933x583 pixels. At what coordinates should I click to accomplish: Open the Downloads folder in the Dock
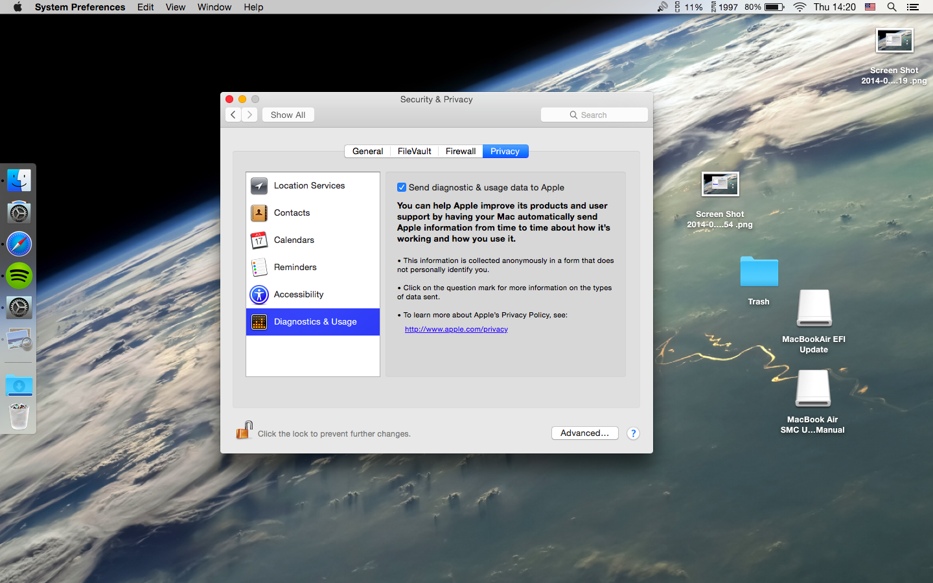pyautogui.click(x=19, y=385)
